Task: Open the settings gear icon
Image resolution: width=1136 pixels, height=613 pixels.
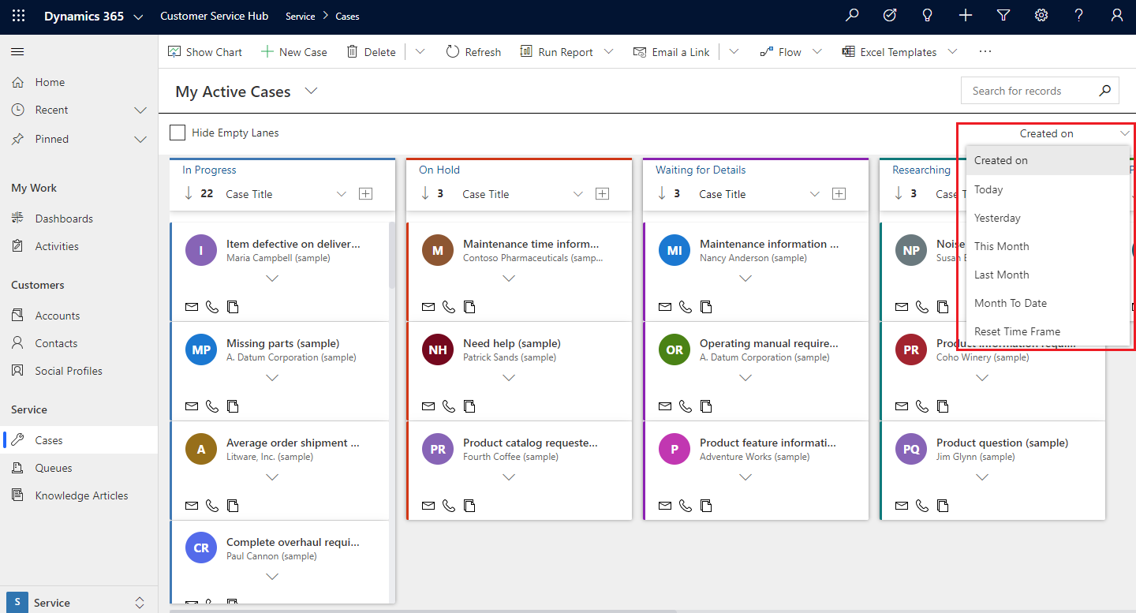Action: (x=1041, y=16)
